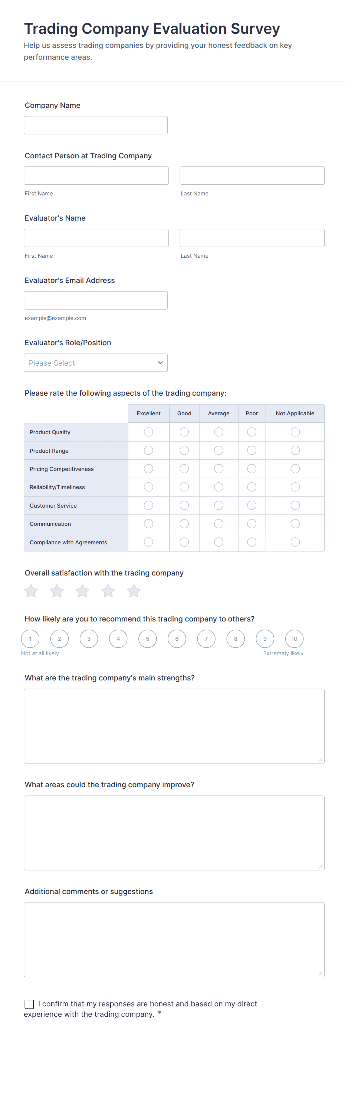Select the second satisfaction star
345x1095 pixels.
click(x=57, y=591)
